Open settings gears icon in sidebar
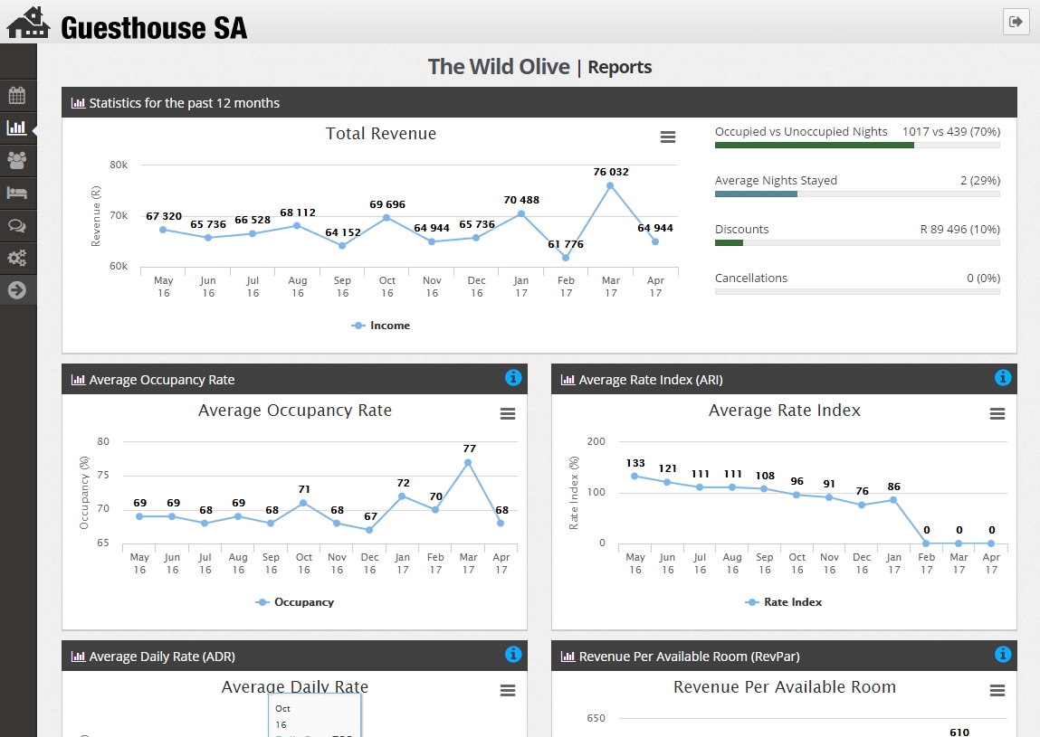Screen dimensions: 1040x737 coord(17,258)
